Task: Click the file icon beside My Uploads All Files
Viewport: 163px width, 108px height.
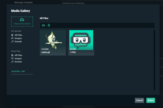Action: pyautogui.click(x=12, y=35)
